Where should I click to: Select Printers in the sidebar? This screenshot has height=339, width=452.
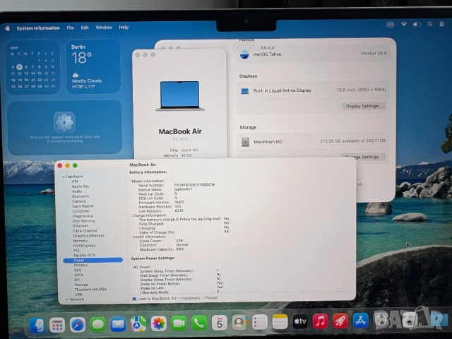click(x=81, y=266)
